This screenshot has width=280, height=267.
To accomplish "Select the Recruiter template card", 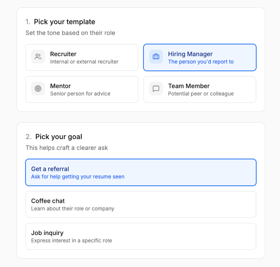I will 82,57.
